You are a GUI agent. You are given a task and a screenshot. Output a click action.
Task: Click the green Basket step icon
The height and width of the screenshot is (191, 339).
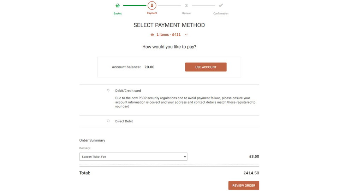(118, 5)
